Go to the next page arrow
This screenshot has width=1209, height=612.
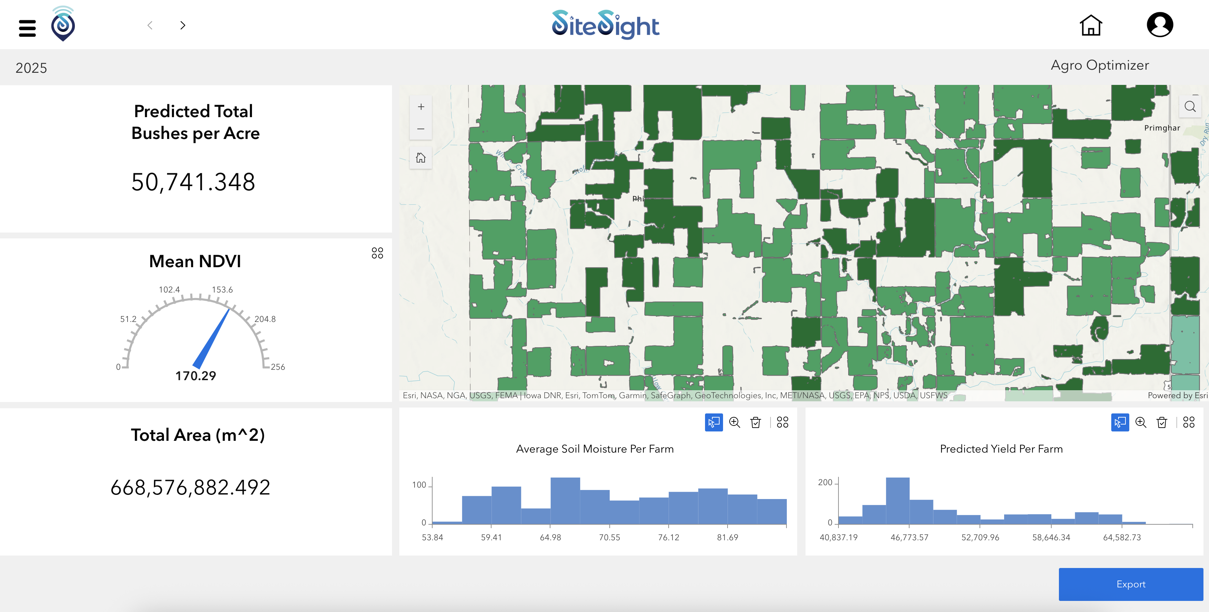(x=183, y=25)
